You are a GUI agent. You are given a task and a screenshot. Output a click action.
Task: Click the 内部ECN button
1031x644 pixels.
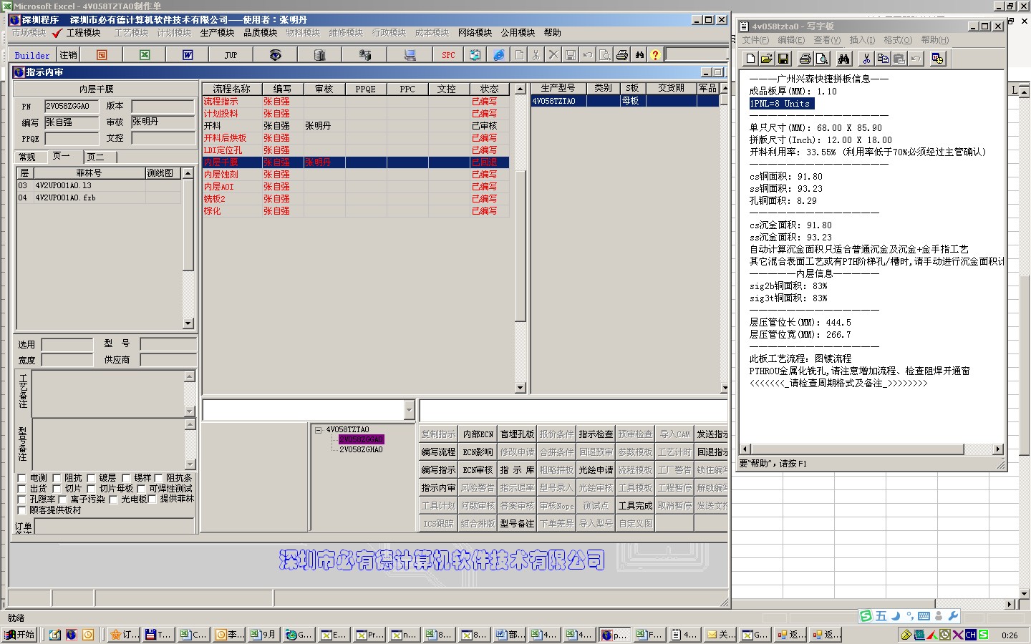point(478,434)
